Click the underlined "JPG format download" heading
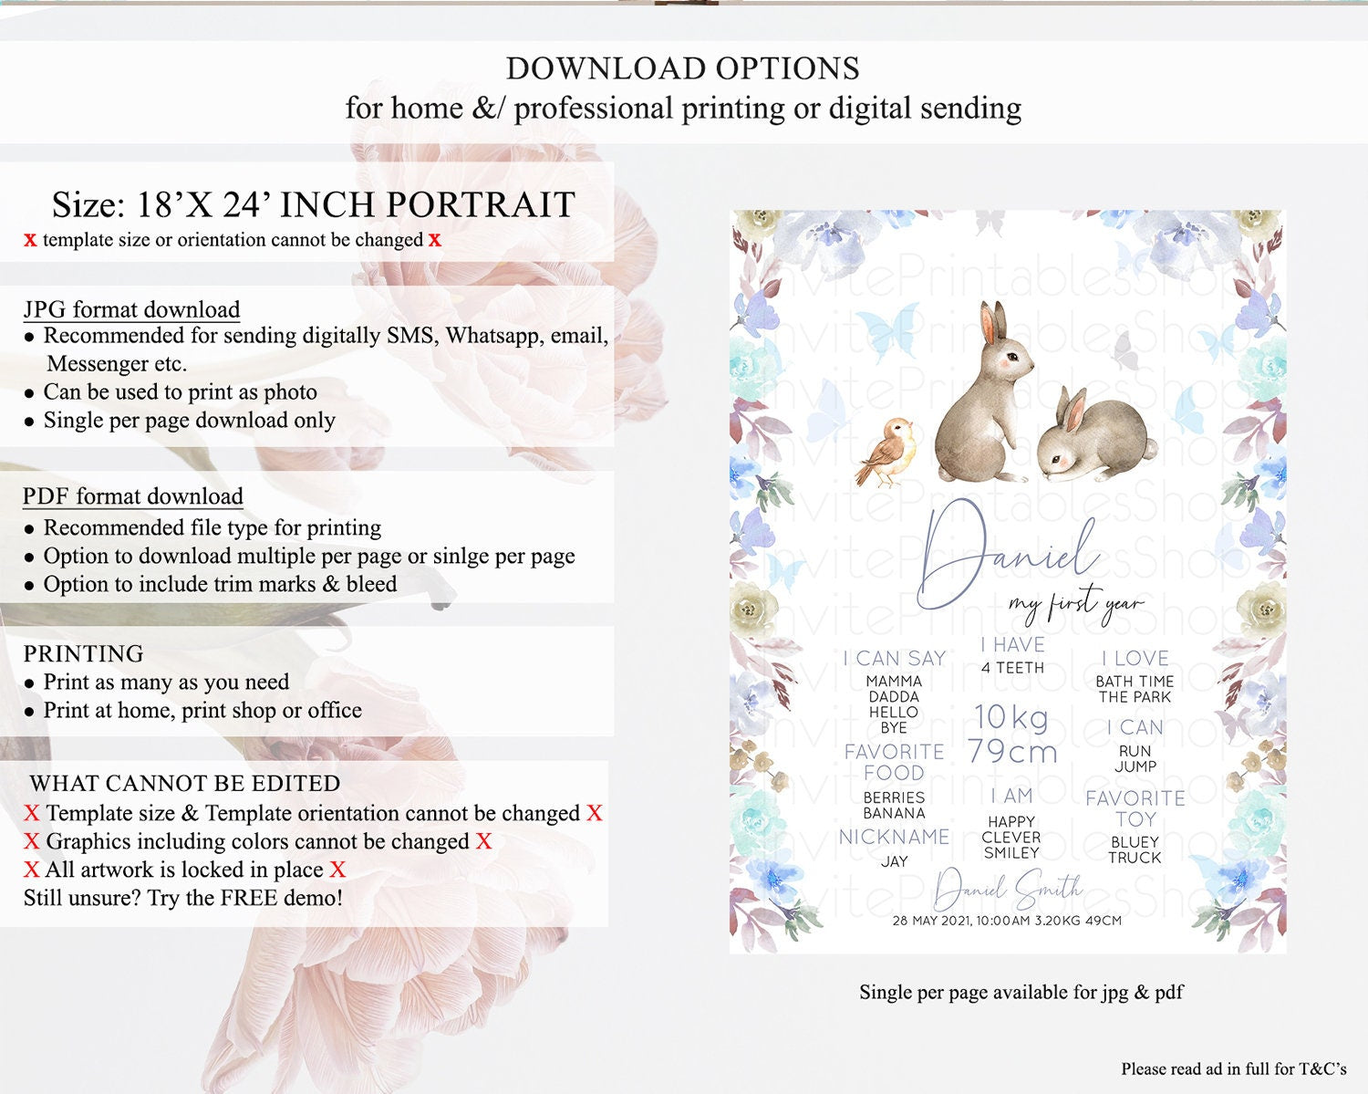The image size is (1368, 1094). (131, 309)
